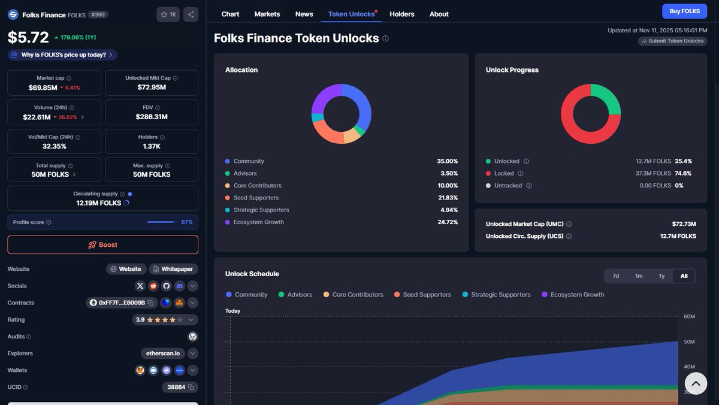Click the share icon

pos(190,14)
